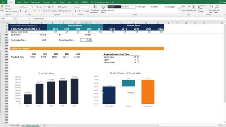Switch to the Insert ribbon tab

pos(19,2)
